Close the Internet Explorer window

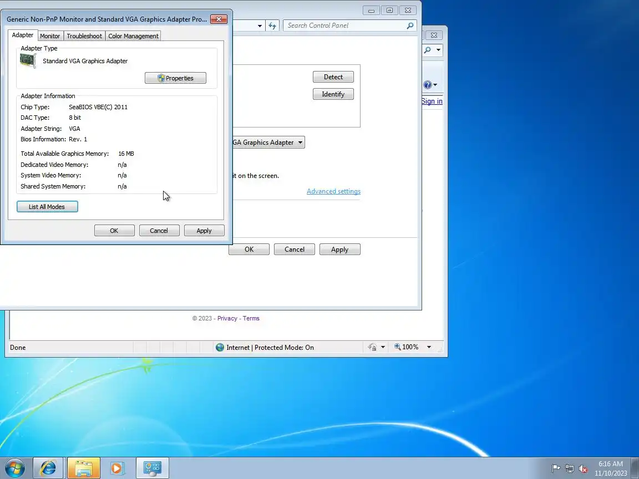click(x=434, y=35)
